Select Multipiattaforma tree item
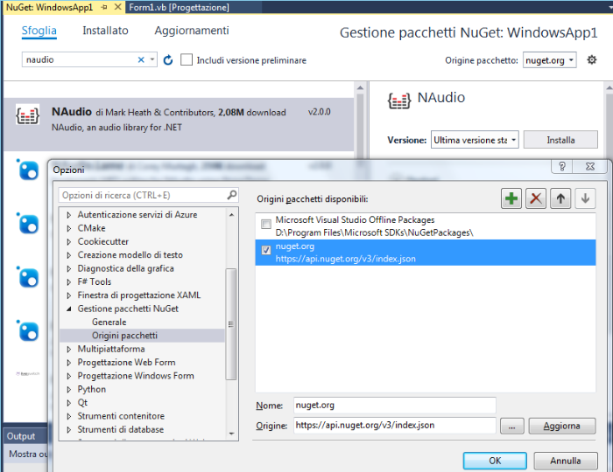This screenshot has width=613, height=472. [111, 349]
